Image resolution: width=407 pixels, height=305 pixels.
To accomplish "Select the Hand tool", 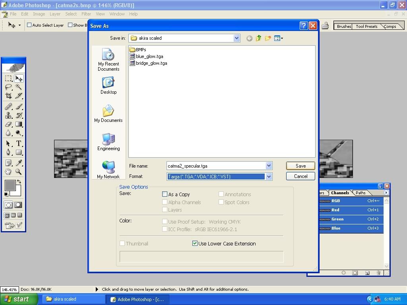I will (x=8, y=172).
